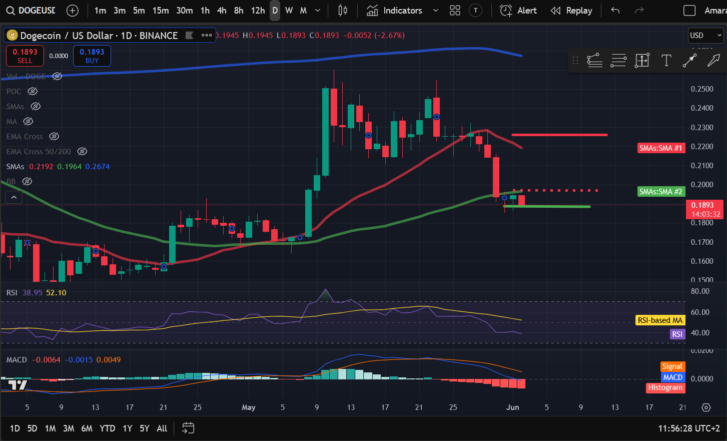The width and height of the screenshot is (727, 441).
Task: Open symbol search for DOGEUSD
Action: (x=31, y=11)
